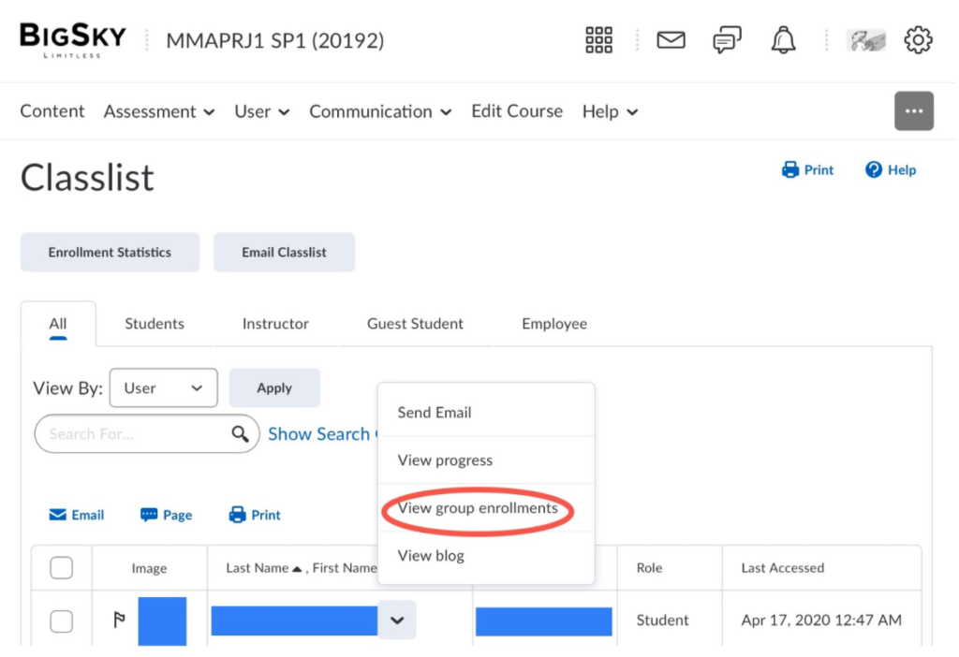
Task: Open message alerts envelope icon
Action: pos(671,40)
